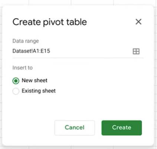Click the 'New sheet' label text
157x149 pixels.
click(x=35, y=81)
